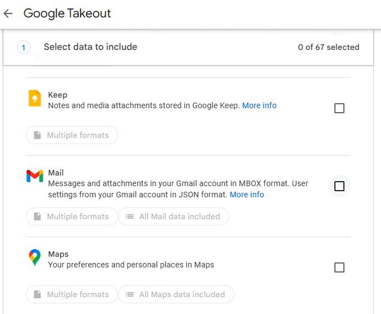Open the All Maps data included selector
Screen dimensions: 381x314
pos(176,294)
